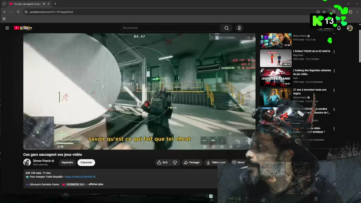Go to the YouTube home logo
Screen dimensions: 361x203
pyautogui.click(x=23, y=28)
